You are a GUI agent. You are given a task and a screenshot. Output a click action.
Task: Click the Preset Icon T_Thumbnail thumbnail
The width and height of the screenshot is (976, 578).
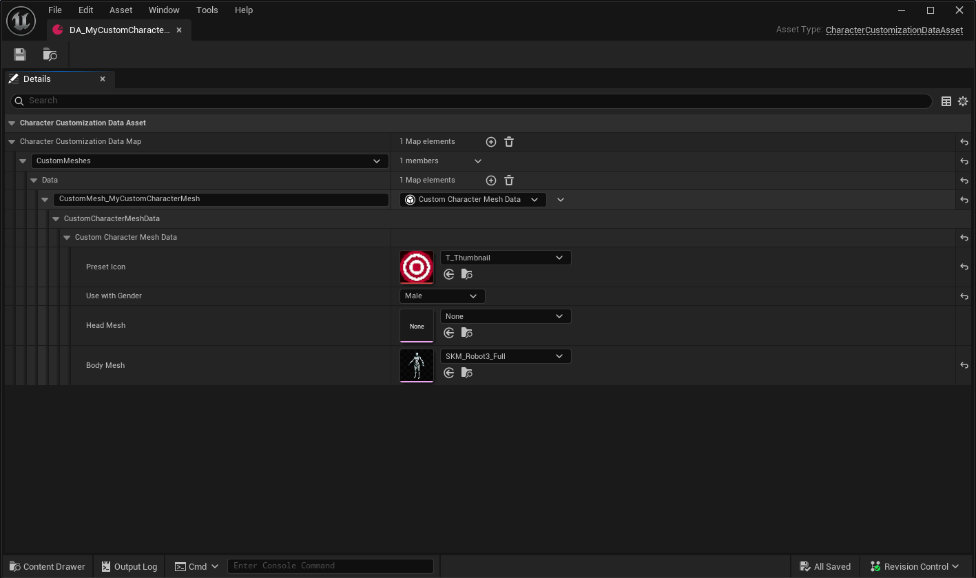click(417, 267)
